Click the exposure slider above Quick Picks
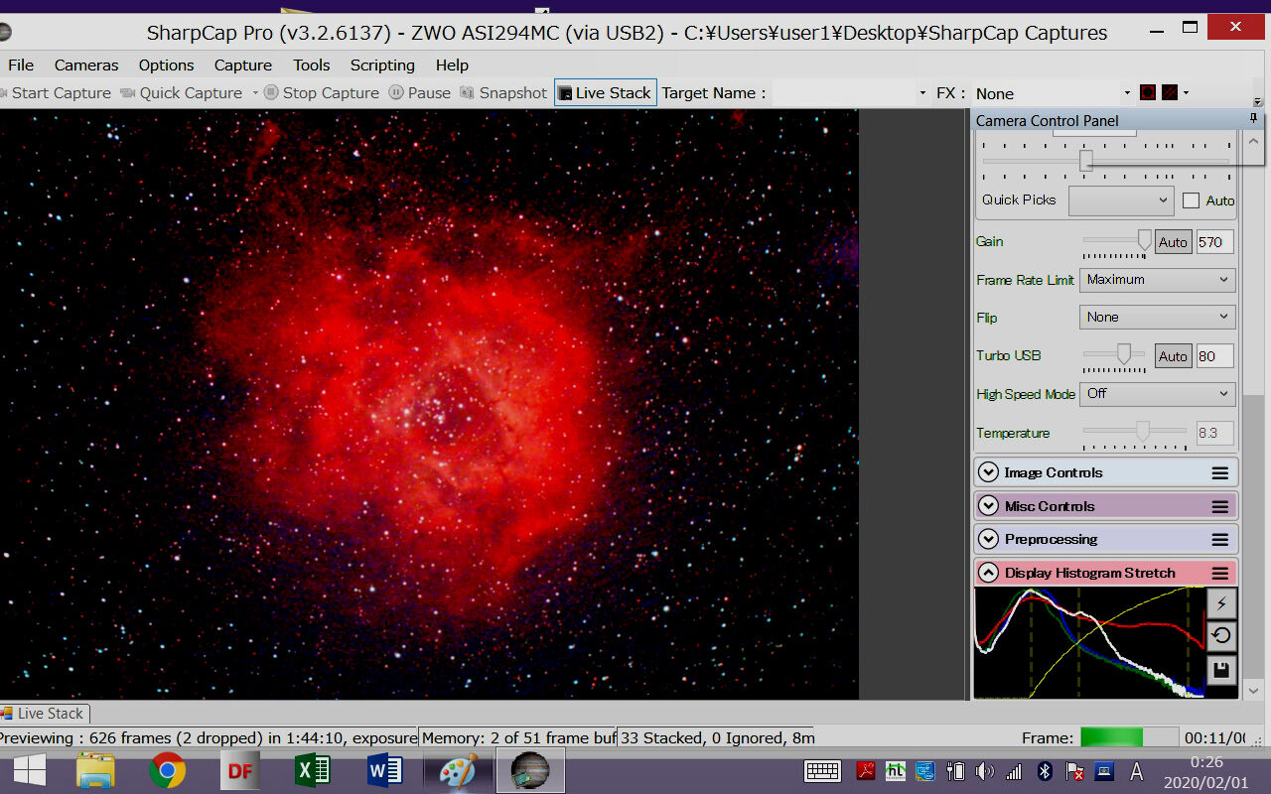This screenshot has height=794, width=1271. [1107, 161]
